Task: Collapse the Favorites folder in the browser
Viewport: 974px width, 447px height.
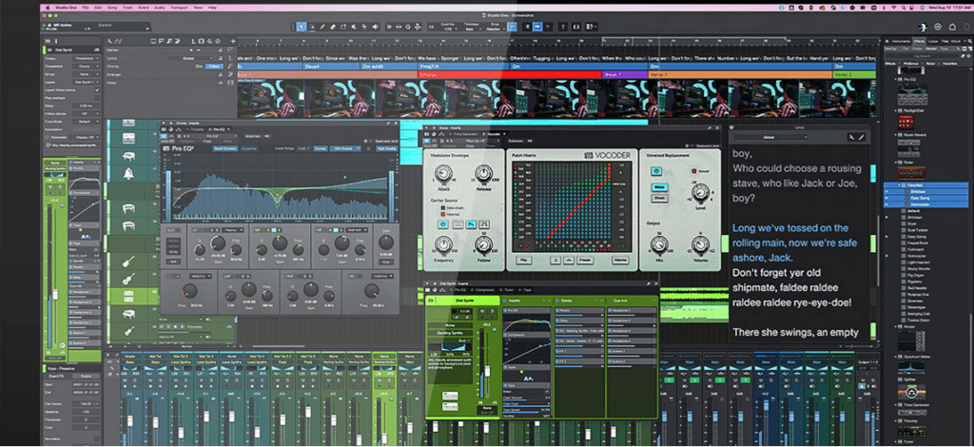Action: pos(900,185)
